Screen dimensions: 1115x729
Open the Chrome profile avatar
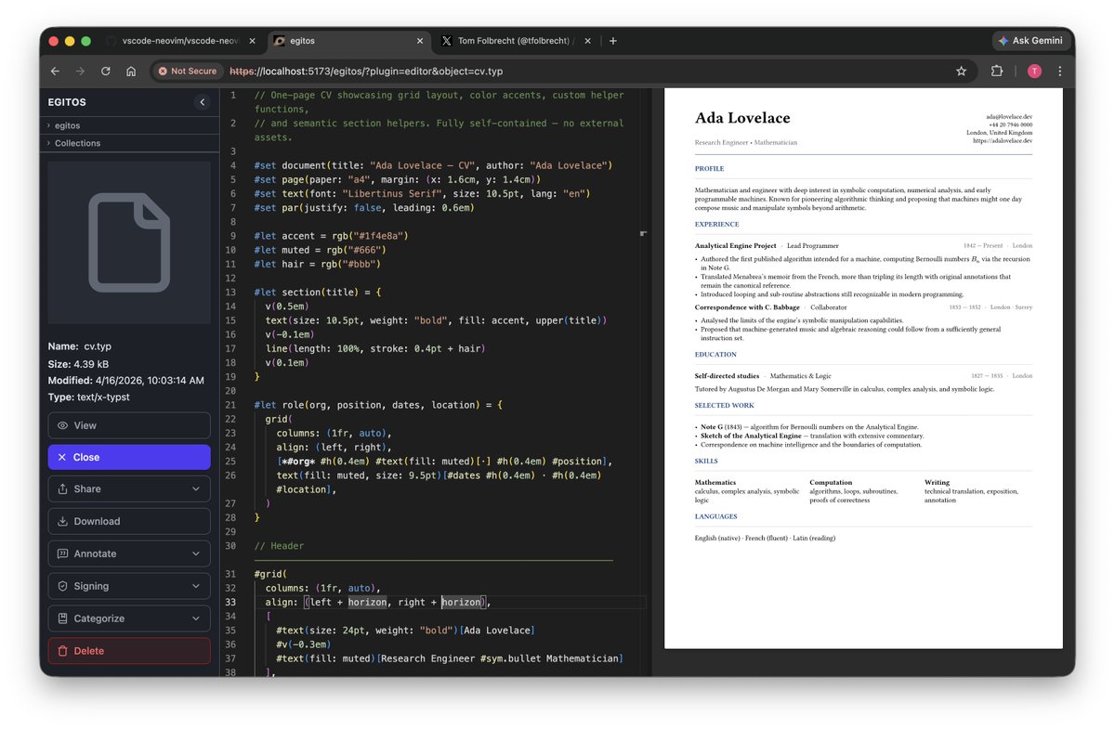pyautogui.click(x=1034, y=71)
